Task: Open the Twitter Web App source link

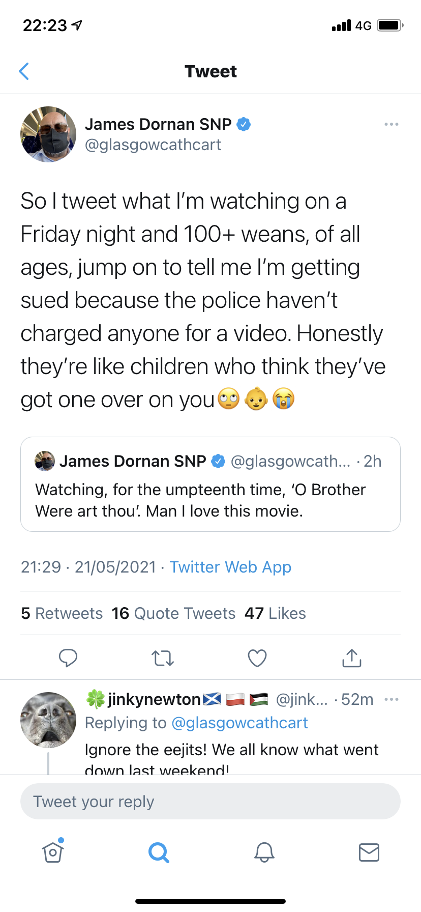Action: point(230,567)
